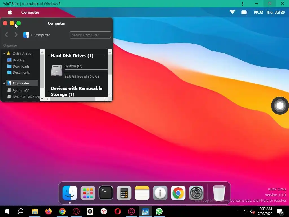This screenshot has width=289, height=217.
Task: Open the Notes app in the dock
Action: [142, 193]
